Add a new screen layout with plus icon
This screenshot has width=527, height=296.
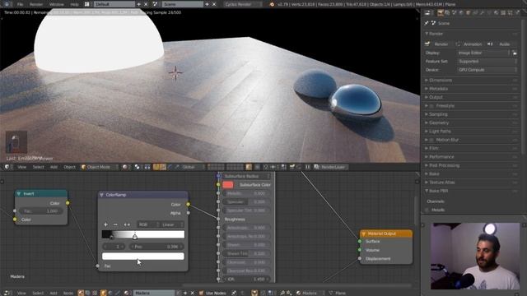pos(139,4)
